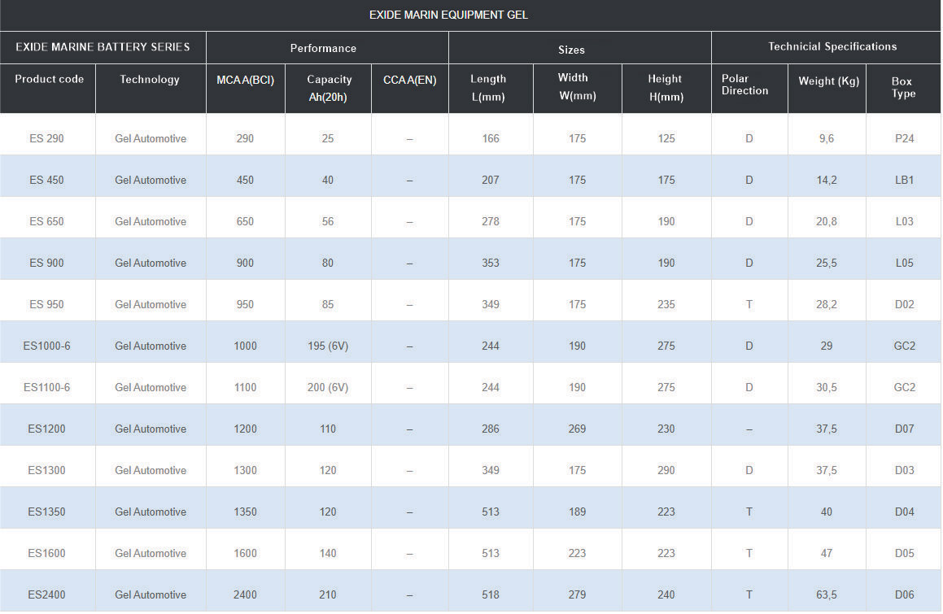Click the Weight (Kg) column header
The image size is (943, 614).
coord(827,81)
